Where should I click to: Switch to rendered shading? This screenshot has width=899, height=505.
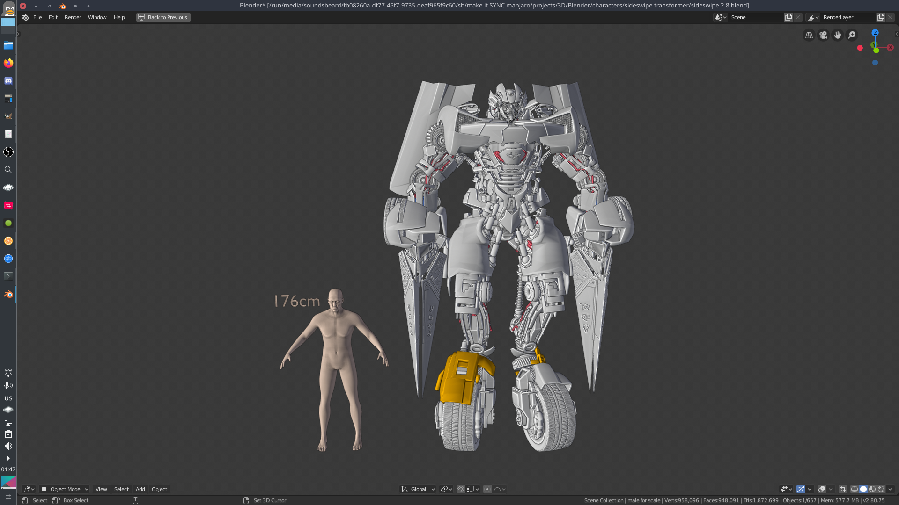(881, 489)
